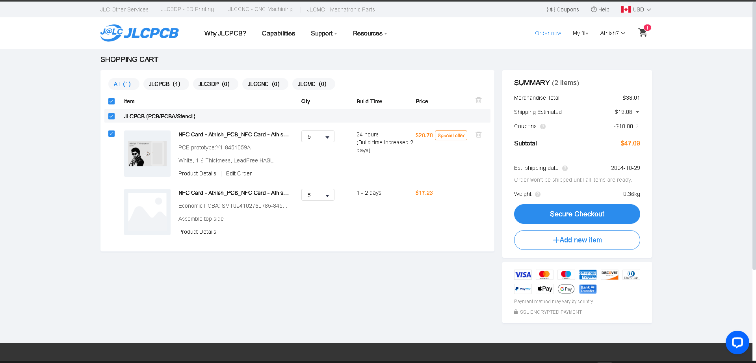Open Capabilities menu item
The image size is (756, 363).
tap(279, 34)
